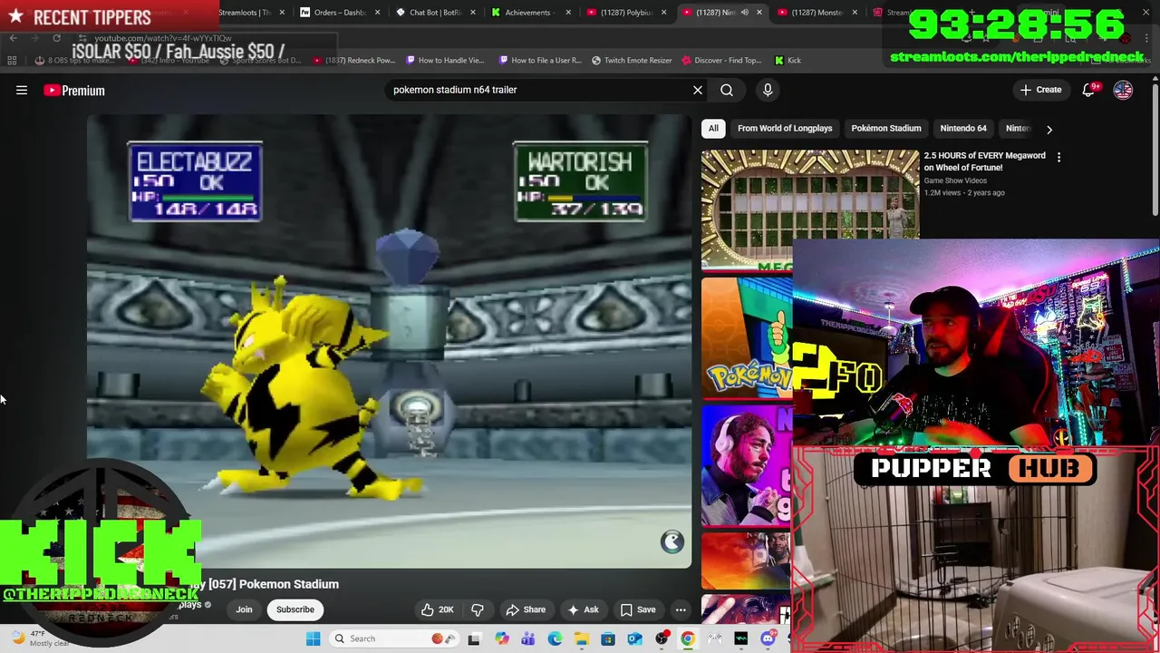Show more filter chips with arrow

pos(1049,129)
